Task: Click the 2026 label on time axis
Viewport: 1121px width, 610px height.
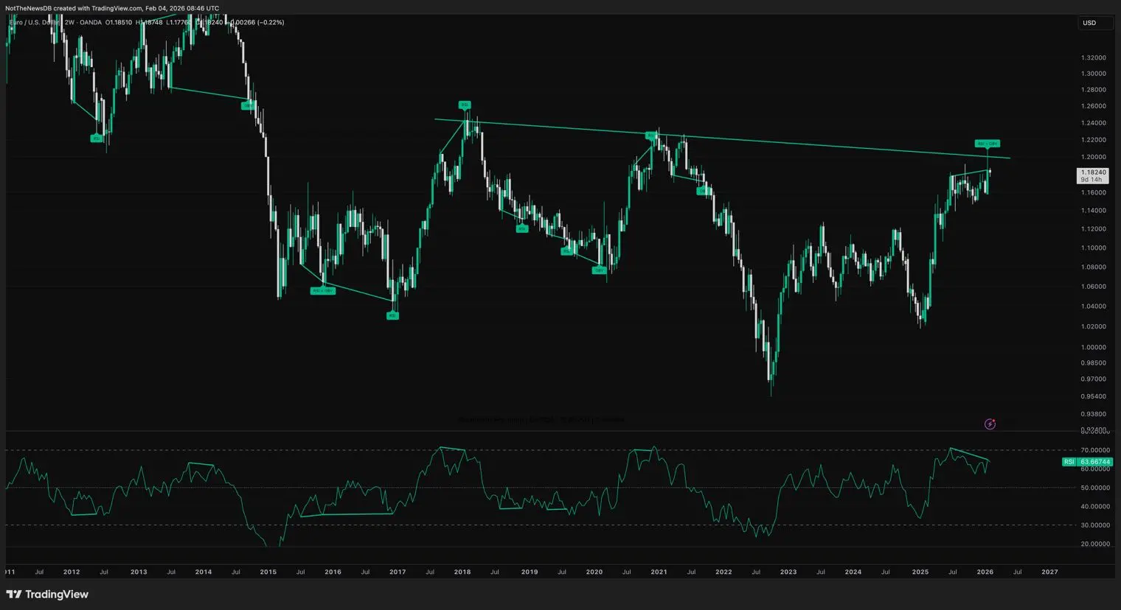Action: coord(985,572)
